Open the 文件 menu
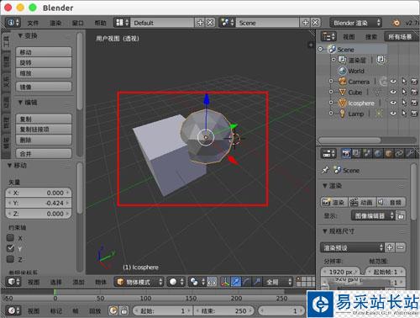This screenshot has height=318, width=420. (33, 23)
